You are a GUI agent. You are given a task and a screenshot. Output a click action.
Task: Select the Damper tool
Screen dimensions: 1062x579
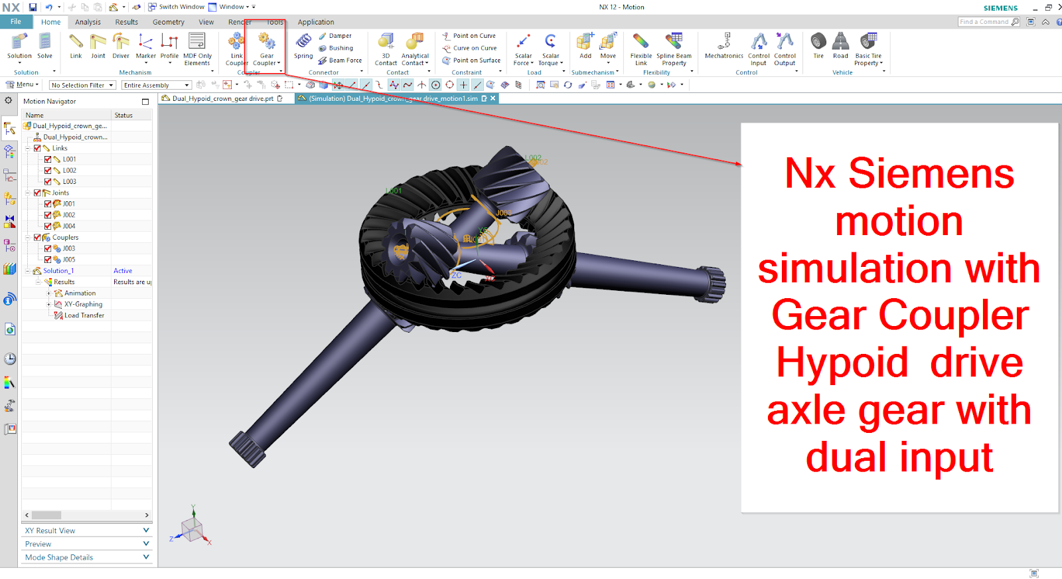click(x=335, y=36)
